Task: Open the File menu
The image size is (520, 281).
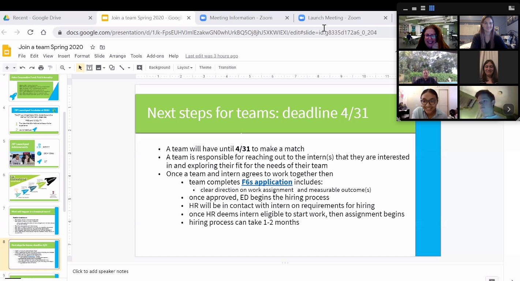Action: click(x=22, y=56)
